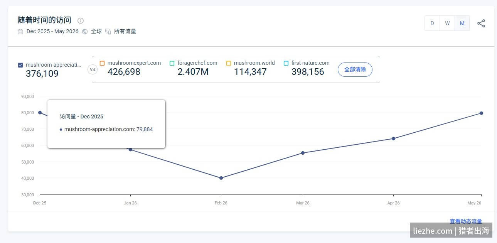Click the 426,698 visits value
Screen dimensions: 497x243
pyautogui.click(x=124, y=72)
